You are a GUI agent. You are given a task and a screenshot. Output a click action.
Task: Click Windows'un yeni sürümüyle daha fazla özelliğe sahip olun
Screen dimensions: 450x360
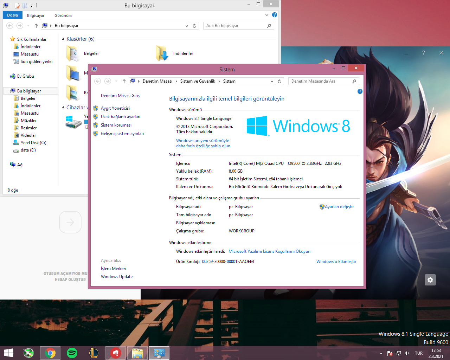pyautogui.click(x=203, y=143)
